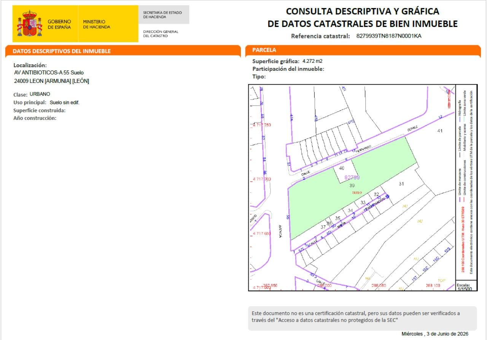The width and height of the screenshot is (487, 340).
Task: Select the address AV ANTIBIOTICOS-A 55 Suelo
Action: tap(49, 73)
